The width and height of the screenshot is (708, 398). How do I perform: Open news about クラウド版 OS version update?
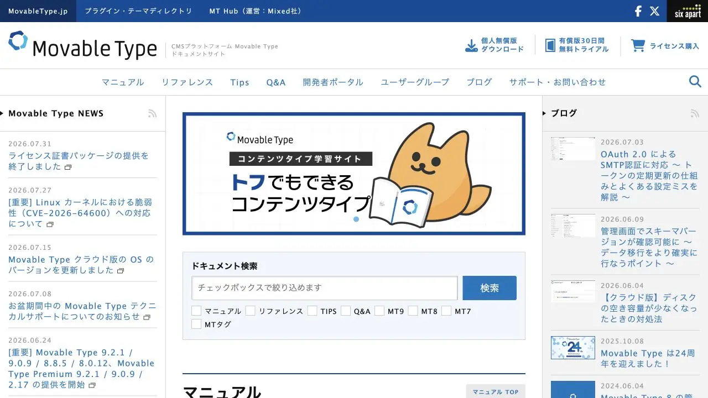click(81, 265)
